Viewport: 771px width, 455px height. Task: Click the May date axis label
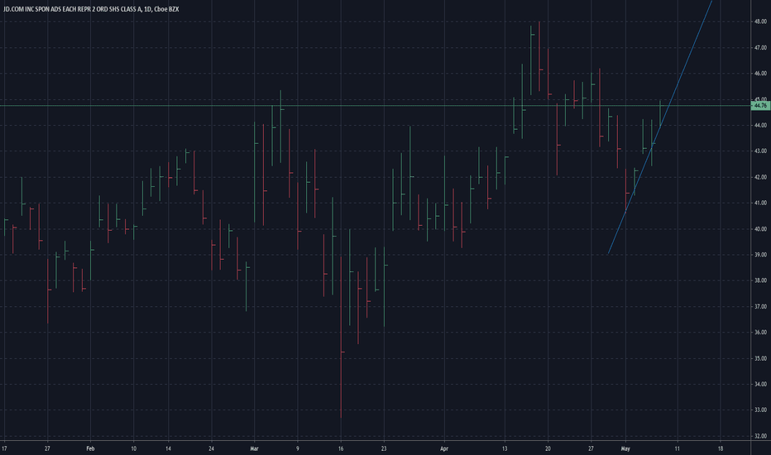(x=625, y=448)
